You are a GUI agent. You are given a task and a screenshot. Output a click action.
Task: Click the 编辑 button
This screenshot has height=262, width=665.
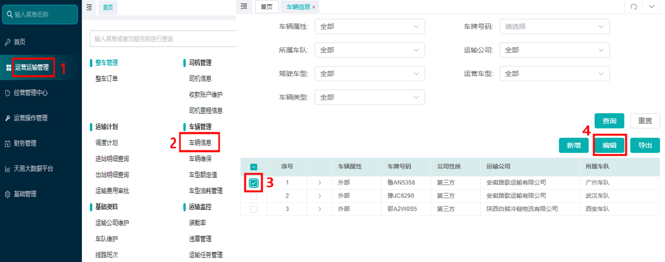point(609,145)
